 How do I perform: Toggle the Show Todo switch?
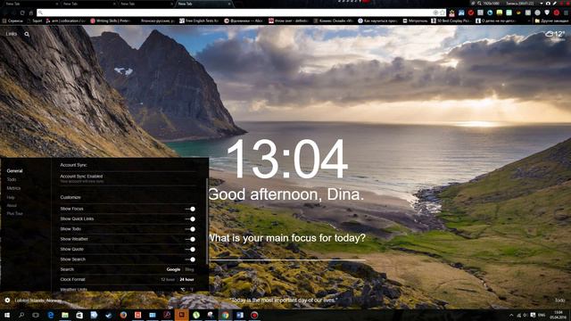(190, 229)
